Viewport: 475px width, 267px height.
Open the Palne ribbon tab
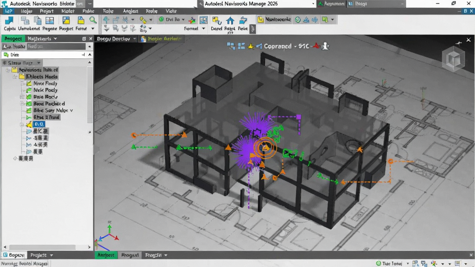click(89, 11)
